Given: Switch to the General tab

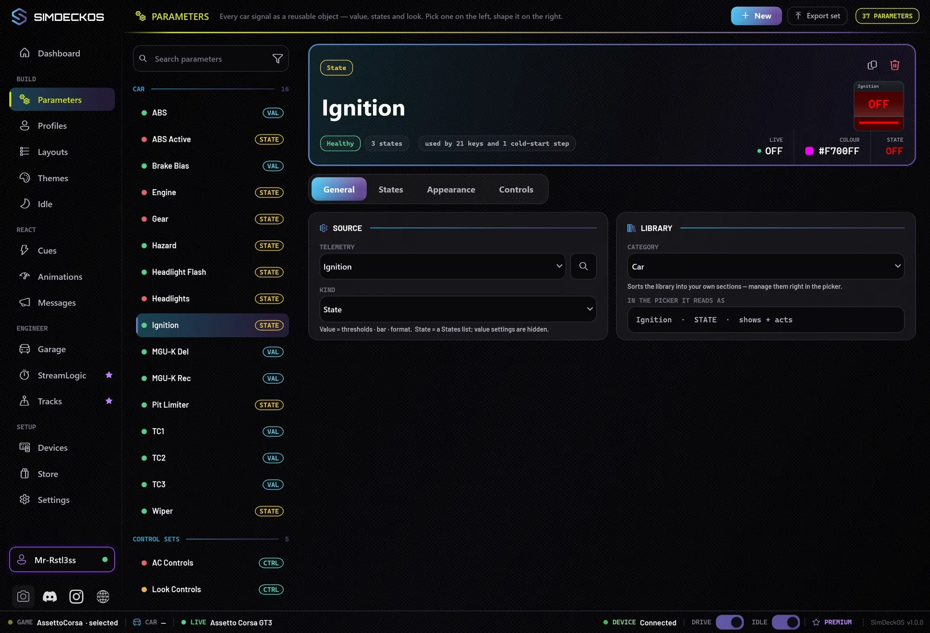Looking at the screenshot, I should (339, 189).
